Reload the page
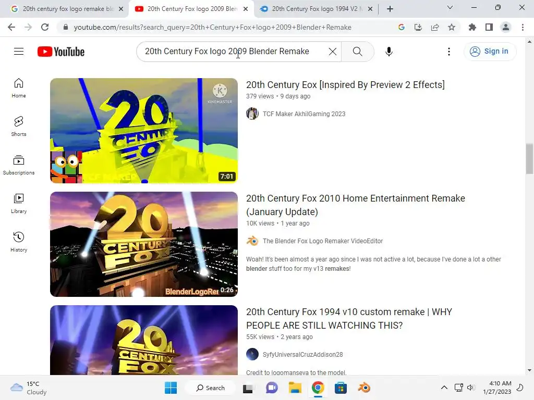This screenshot has height=400, width=534. (x=45, y=27)
